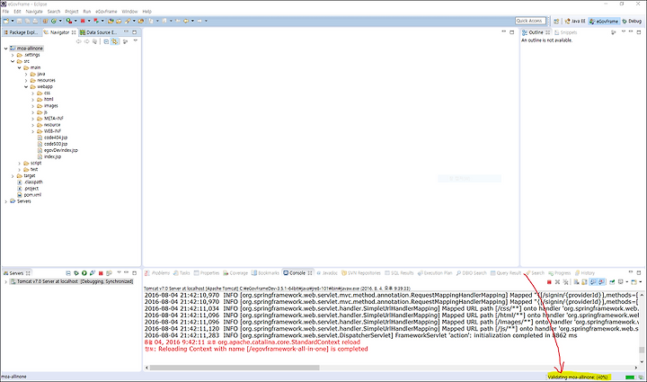Click the red Stop icon in main toolbar
Image resolution: width=647 pixels, height=382 pixels.
83,21
